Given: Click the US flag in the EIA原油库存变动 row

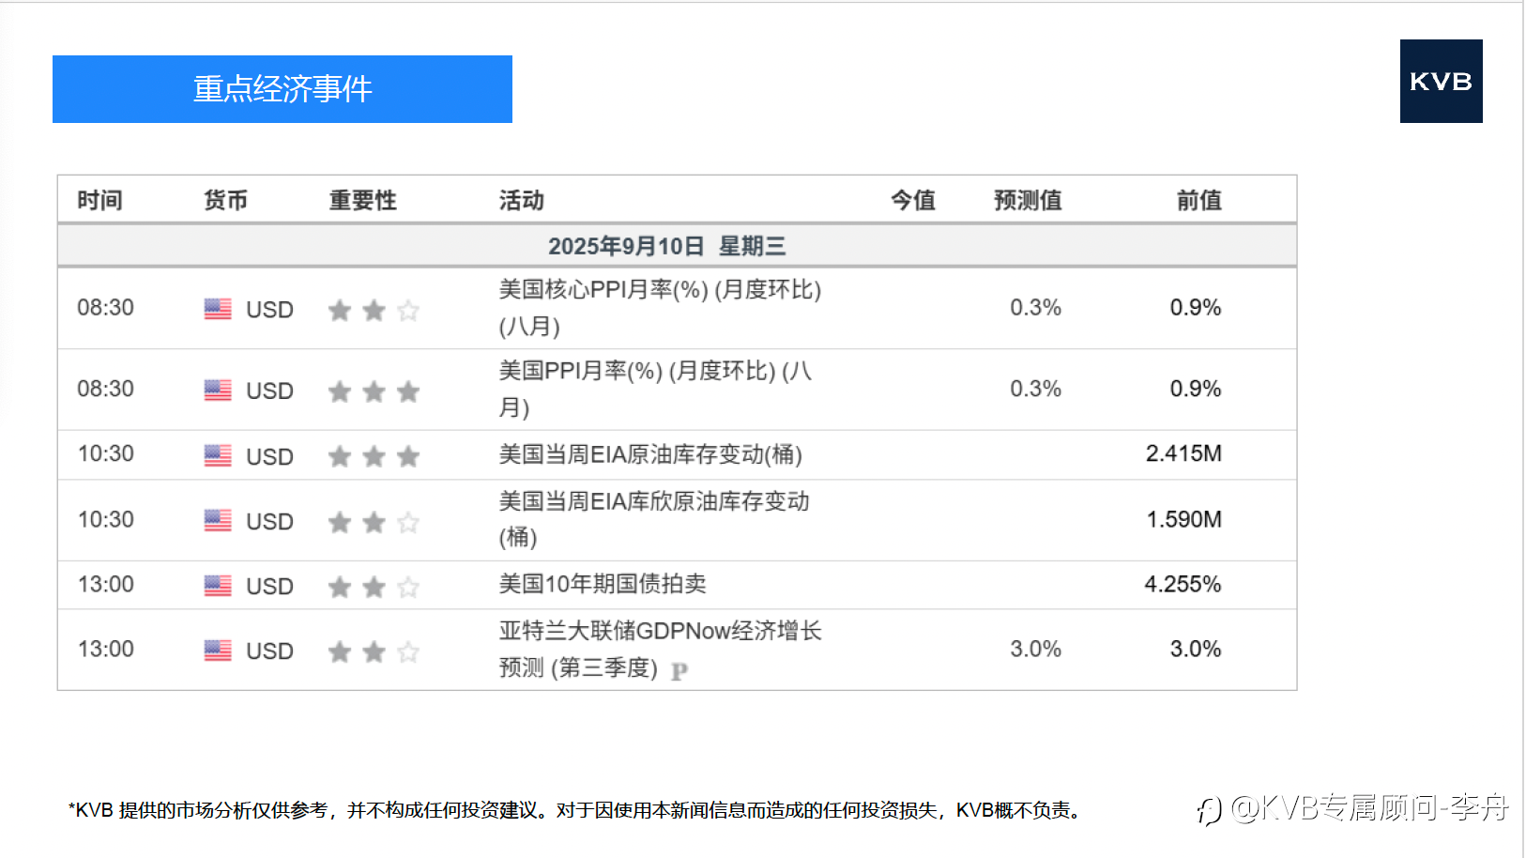Looking at the screenshot, I should 218,455.
